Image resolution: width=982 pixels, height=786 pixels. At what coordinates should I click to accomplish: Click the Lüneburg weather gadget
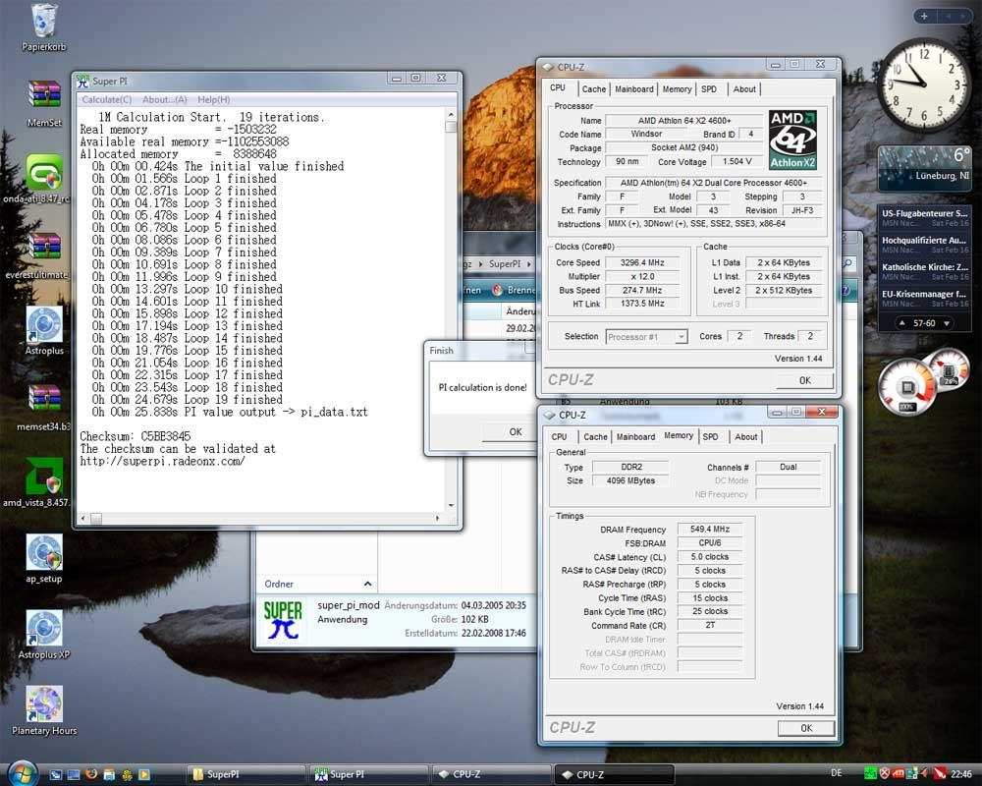924,168
